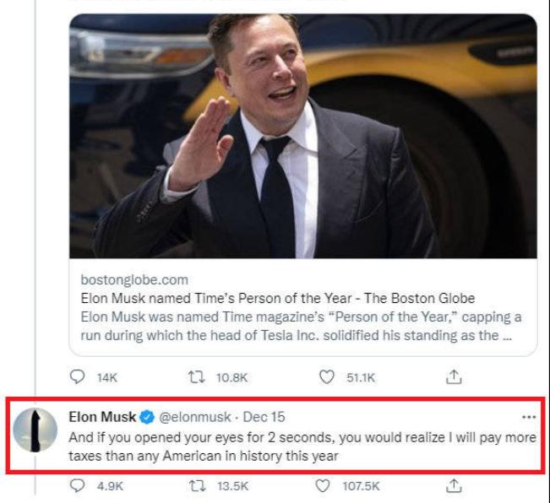Open the @elonmusk handle link

(x=195, y=417)
